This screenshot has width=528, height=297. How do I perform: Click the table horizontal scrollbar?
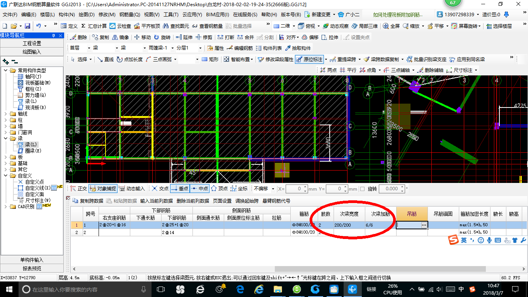click(x=380, y=269)
